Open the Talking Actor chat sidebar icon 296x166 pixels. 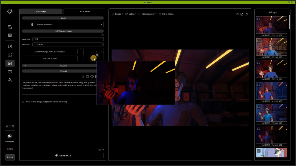pyautogui.click(x=10, y=72)
